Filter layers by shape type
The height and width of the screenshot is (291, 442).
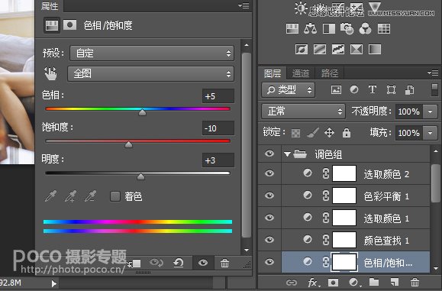coord(391,90)
